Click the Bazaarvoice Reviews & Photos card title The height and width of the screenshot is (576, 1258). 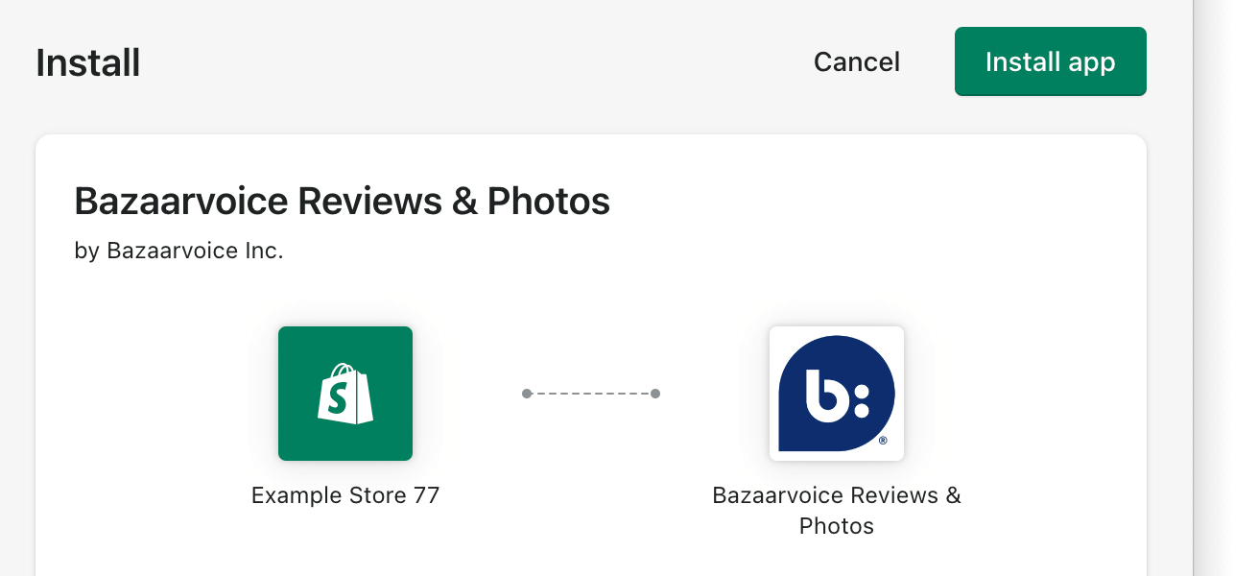342,202
